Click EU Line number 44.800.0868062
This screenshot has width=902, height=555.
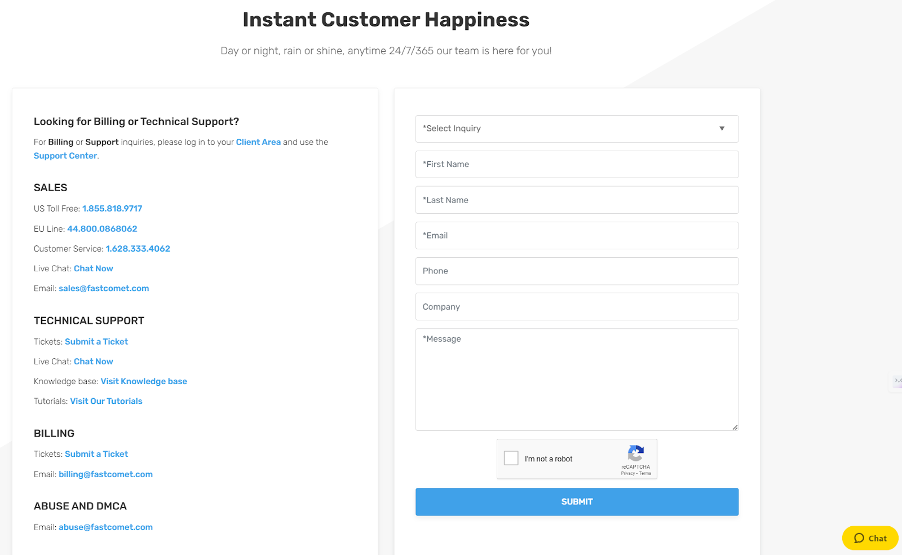[x=102, y=228]
